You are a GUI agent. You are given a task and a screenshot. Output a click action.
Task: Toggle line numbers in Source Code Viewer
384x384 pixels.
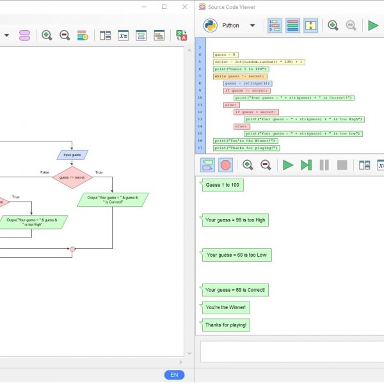[275, 26]
